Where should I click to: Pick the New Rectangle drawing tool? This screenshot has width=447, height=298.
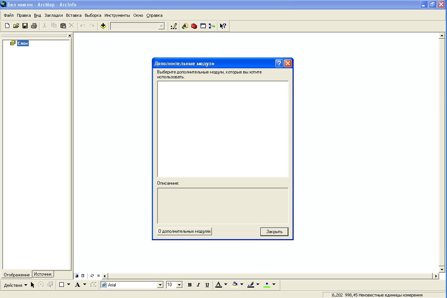point(61,285)
